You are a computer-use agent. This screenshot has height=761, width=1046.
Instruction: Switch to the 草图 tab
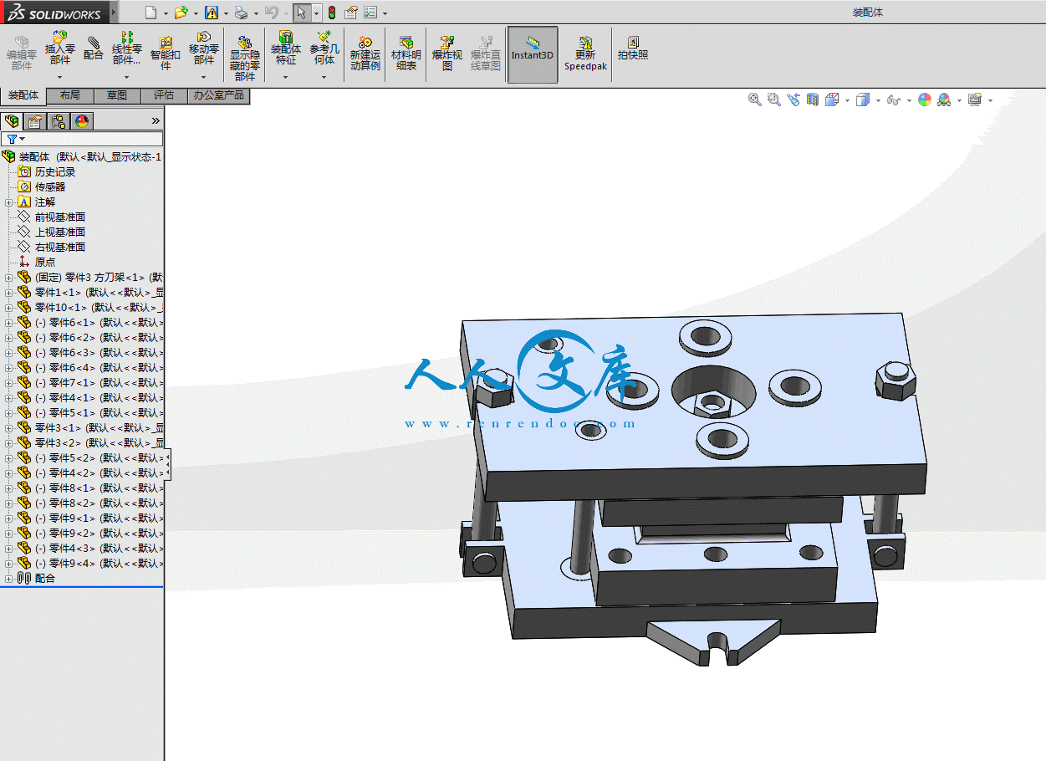click(x=117, y=95)
